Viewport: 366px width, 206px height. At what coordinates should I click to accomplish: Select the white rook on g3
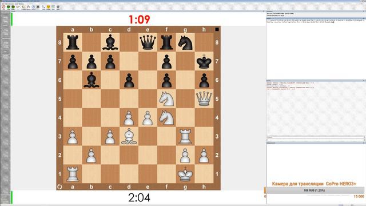(185, 136)
